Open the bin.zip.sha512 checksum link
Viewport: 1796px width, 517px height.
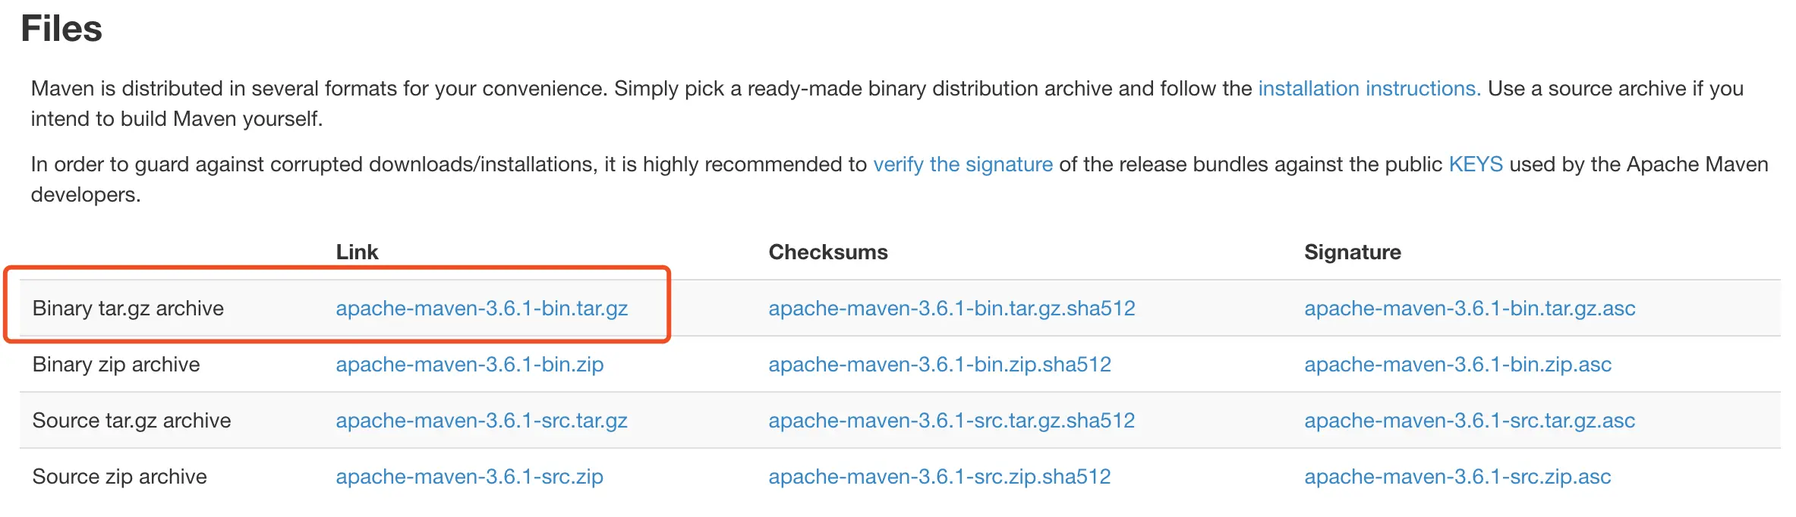click(940, 365)
